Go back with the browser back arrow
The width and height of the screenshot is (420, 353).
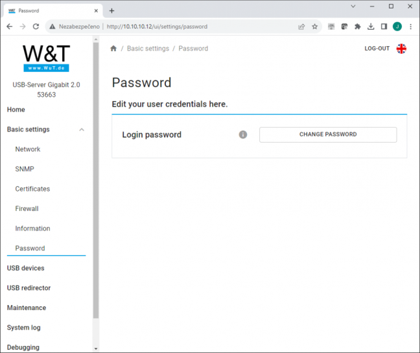point(10,27)
